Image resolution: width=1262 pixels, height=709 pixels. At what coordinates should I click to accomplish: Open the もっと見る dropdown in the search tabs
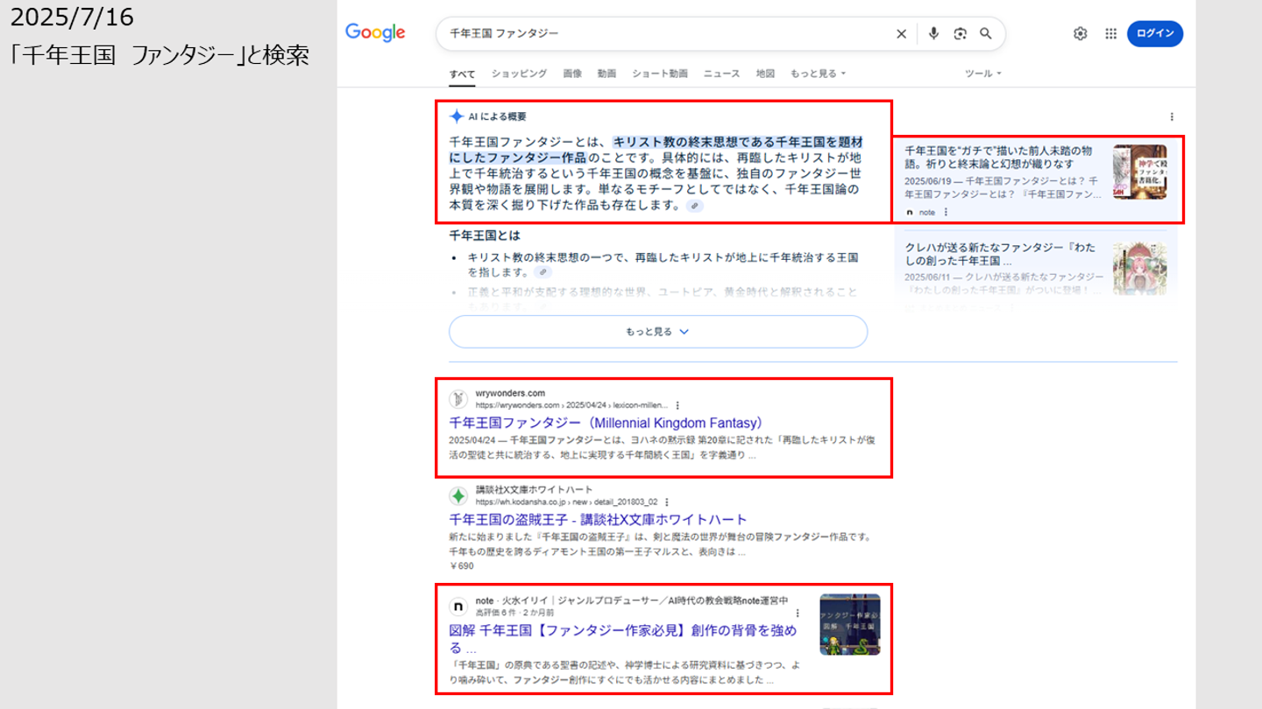(819, 74)
